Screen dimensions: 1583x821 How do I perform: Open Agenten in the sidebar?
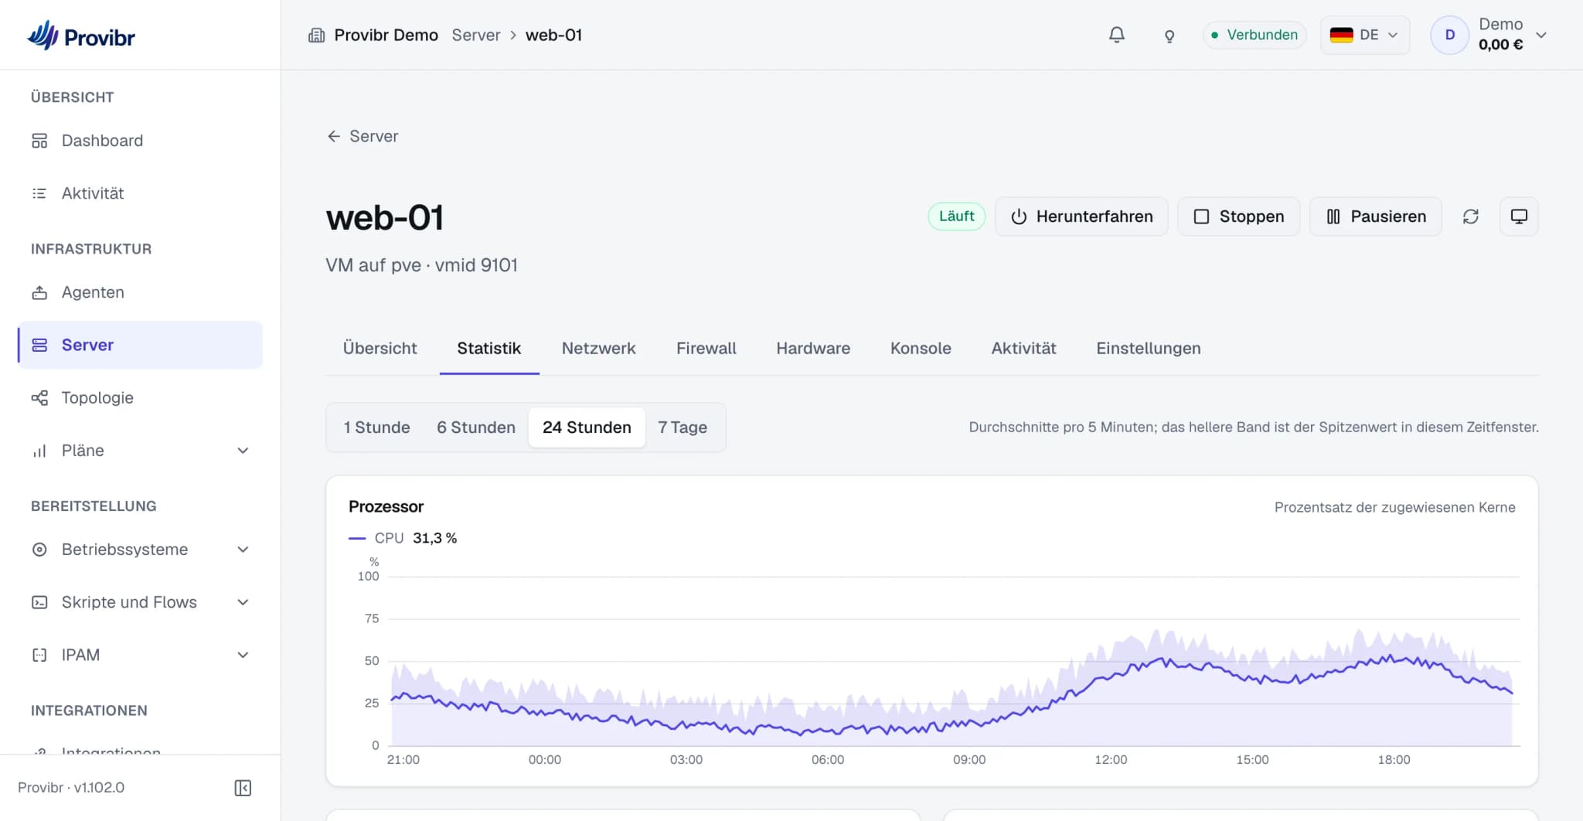(140, 292)
